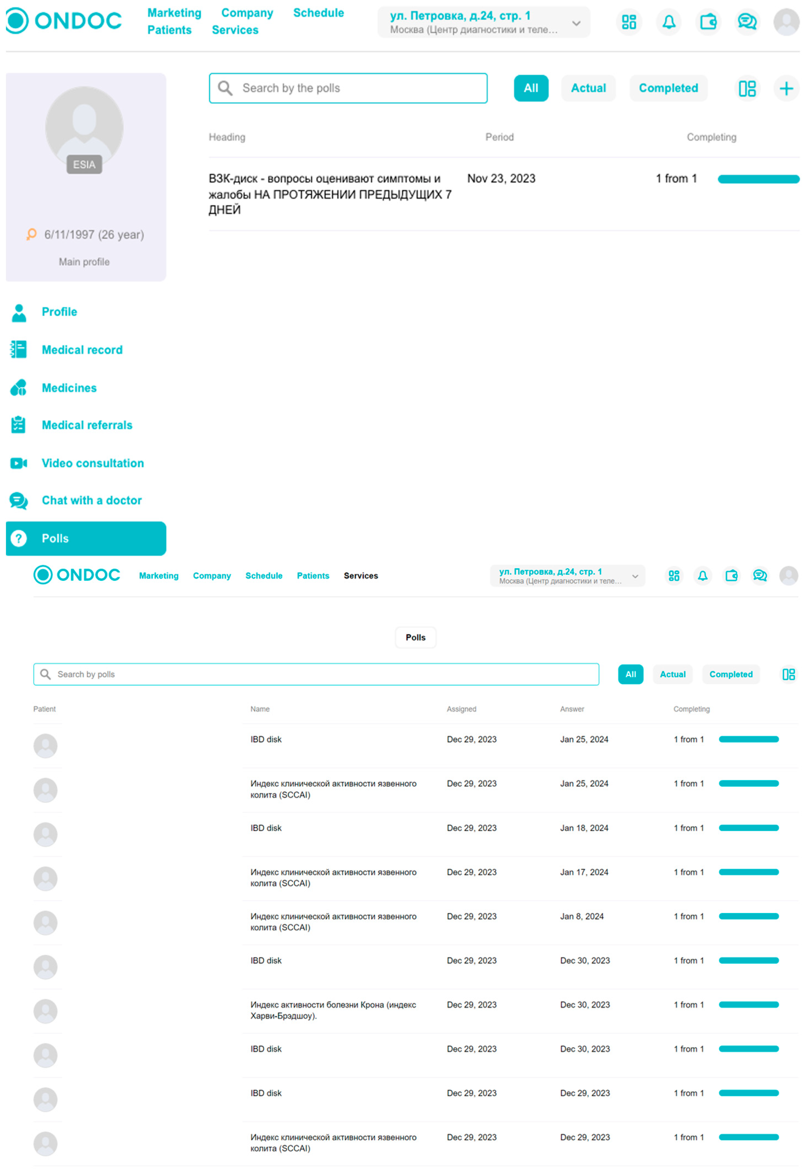Open Medicines section in sidebar

click(69, 388)
